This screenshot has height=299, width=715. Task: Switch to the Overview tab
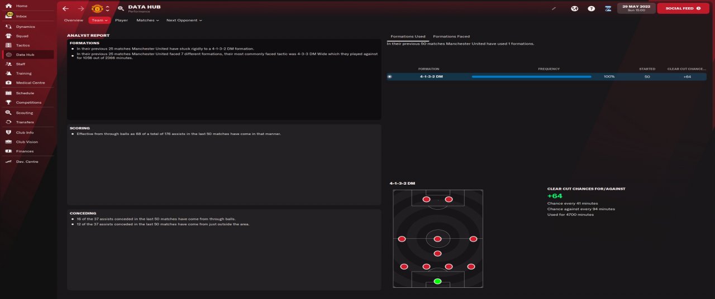[73, 20]
